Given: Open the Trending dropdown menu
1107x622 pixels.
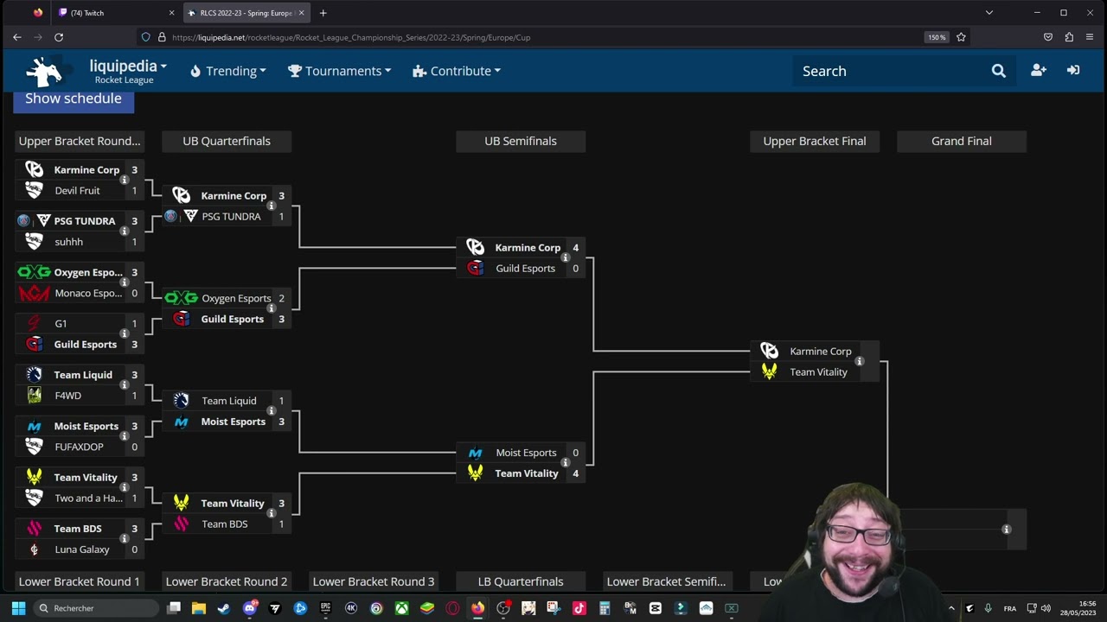Looking at the screenshot, I should tap(227, 71).
